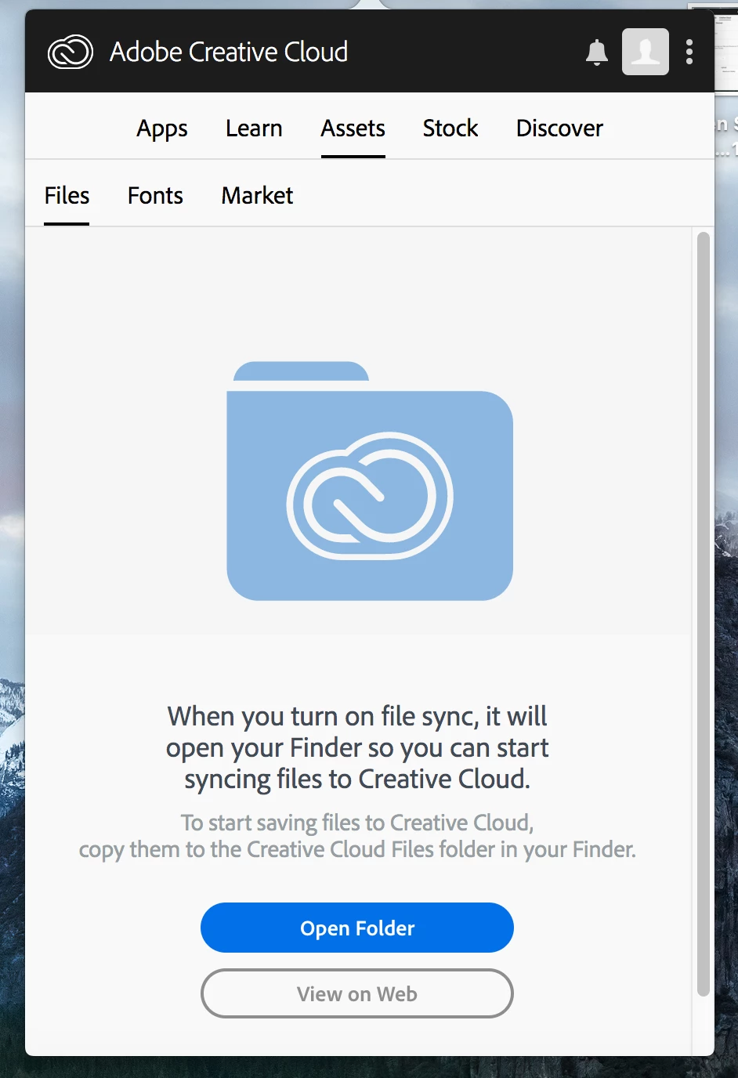
Task: Open the Stock tab
Action: click(450, 128)
